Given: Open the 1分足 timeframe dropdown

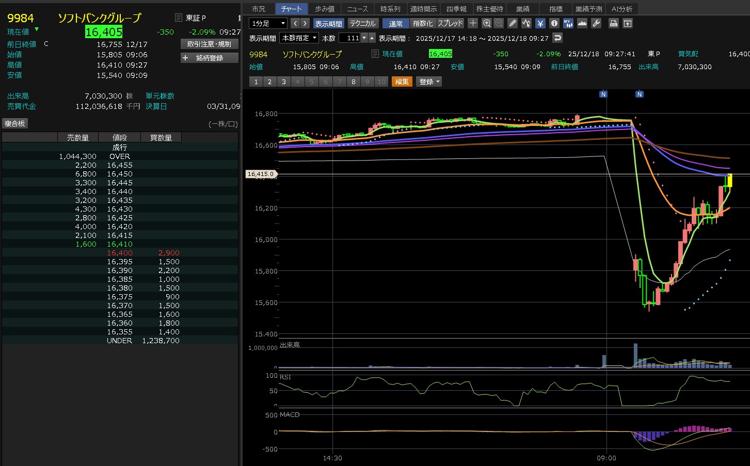Looking at the screenshot, I should (x=268, y=23).
